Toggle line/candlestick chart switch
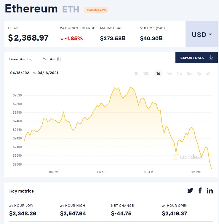Screen dimensions: 219x224 pos(52,59)
